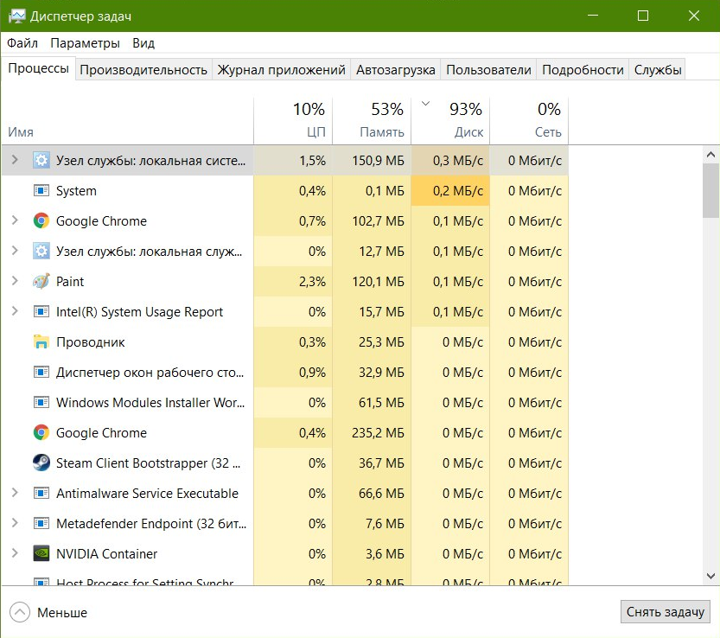
Task: Click the Task Manager title bar icon
Action: point(16,16)
